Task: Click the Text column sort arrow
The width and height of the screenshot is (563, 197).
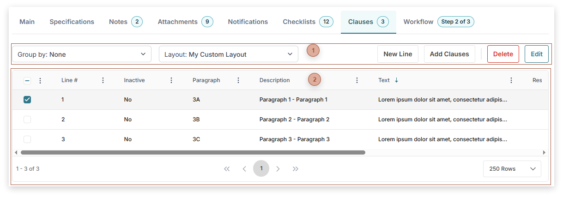Action: [396, 80]
